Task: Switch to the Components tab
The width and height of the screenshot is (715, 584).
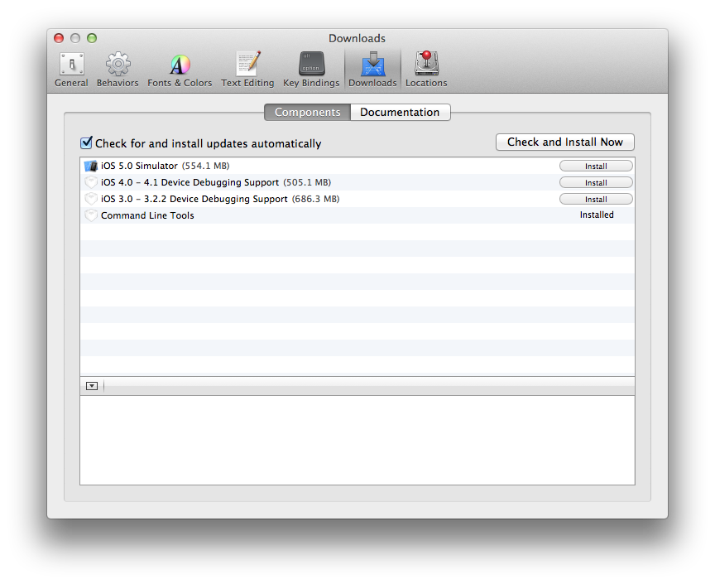Action: point(307,113)
